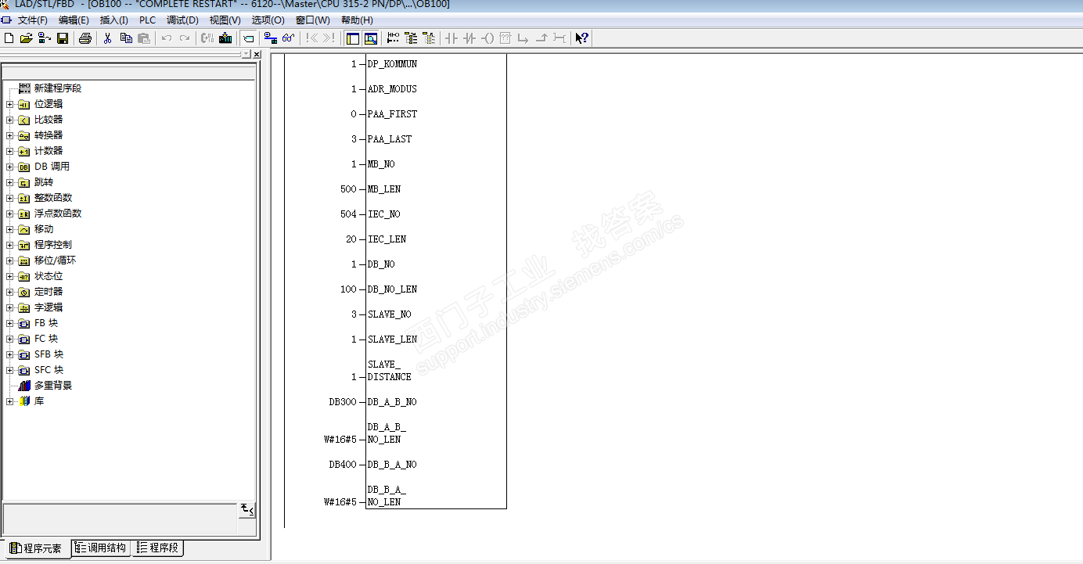Click the Undo arrow icon

point(167,38)
